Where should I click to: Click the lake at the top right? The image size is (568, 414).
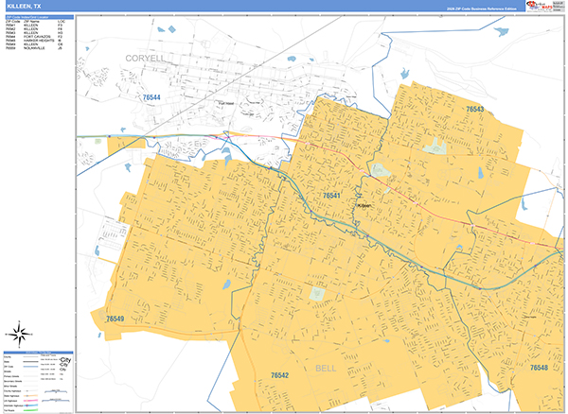point(502,31)
